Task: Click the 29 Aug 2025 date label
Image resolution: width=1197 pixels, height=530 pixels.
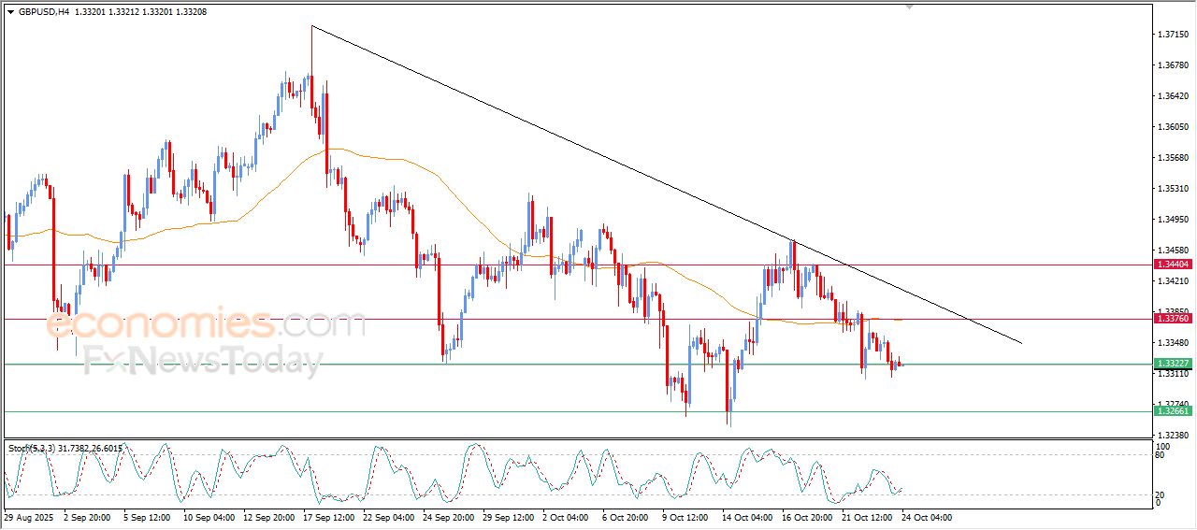Action: (27, 517)
